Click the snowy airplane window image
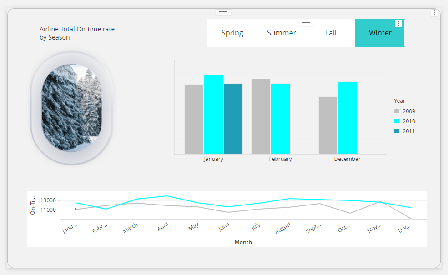Image resolution: width=448 pixels, height=275 pixels. click(x=71, y=108)
